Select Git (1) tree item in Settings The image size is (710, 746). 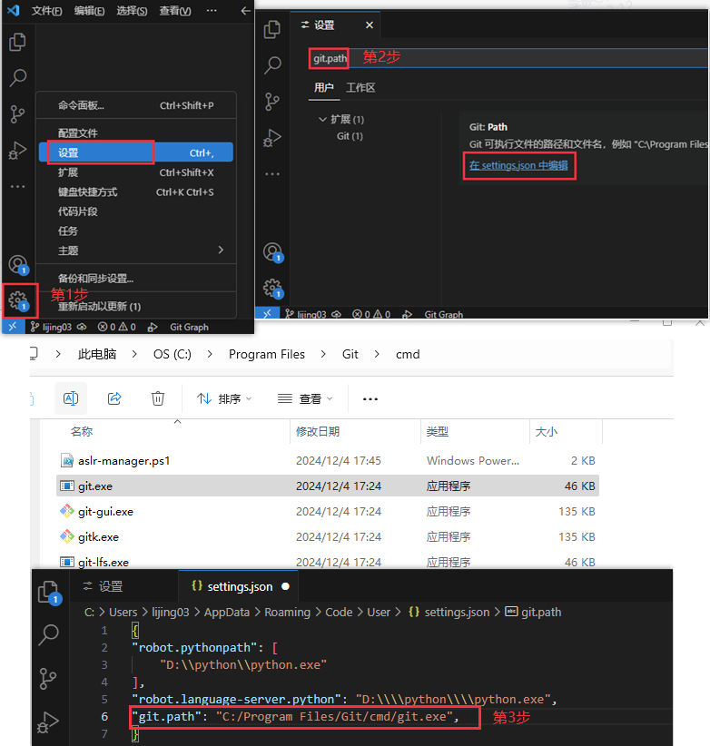point(350,136)
